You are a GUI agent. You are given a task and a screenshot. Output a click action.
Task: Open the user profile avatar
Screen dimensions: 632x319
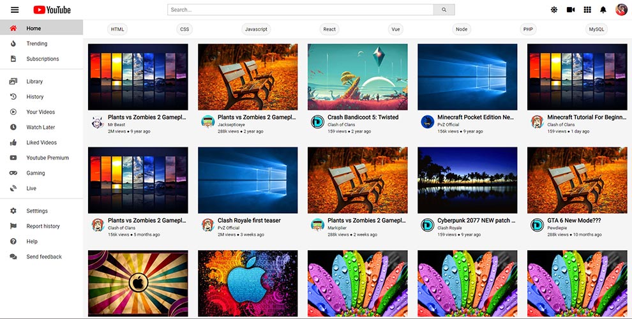[x=621, y=10]
